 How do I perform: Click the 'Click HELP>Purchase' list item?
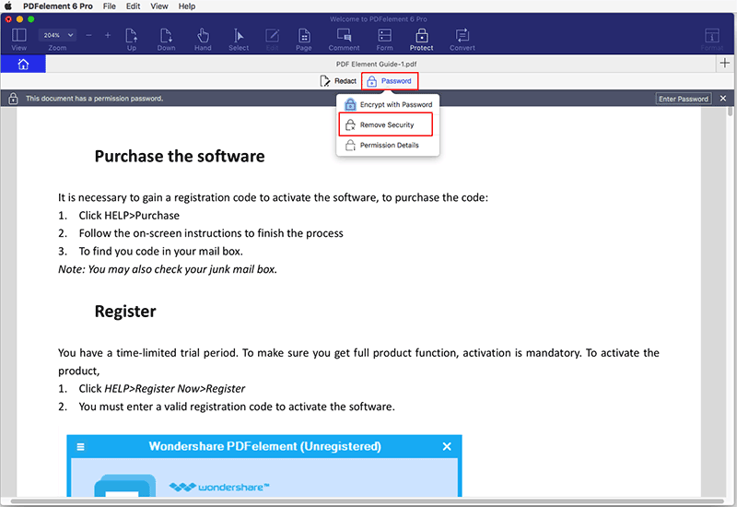[129, 216]
